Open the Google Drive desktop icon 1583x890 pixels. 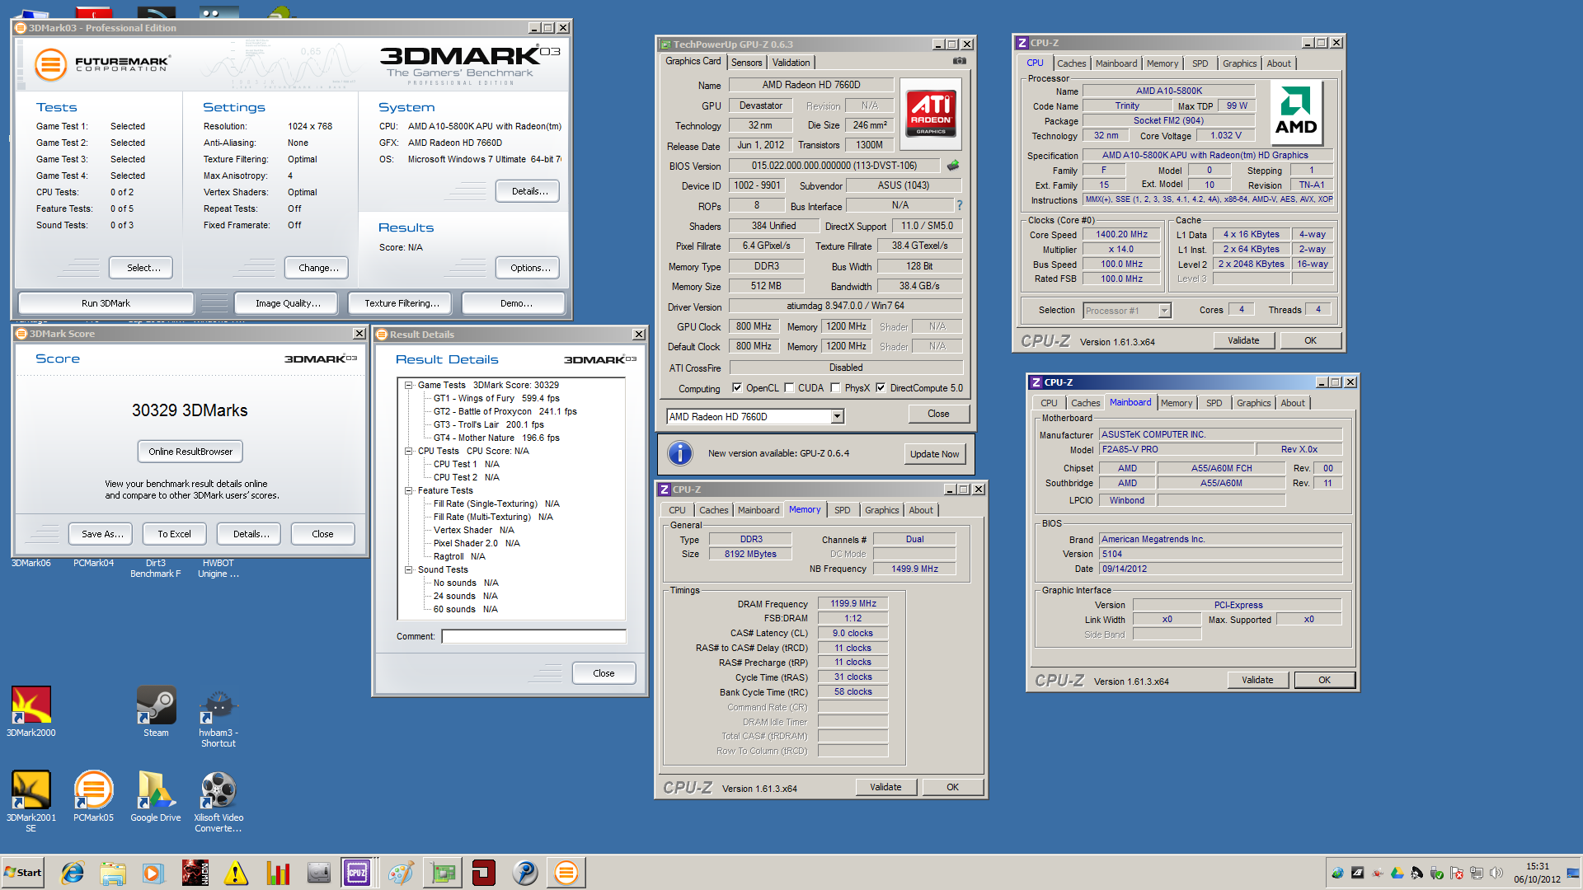click(x=156, y=796)
